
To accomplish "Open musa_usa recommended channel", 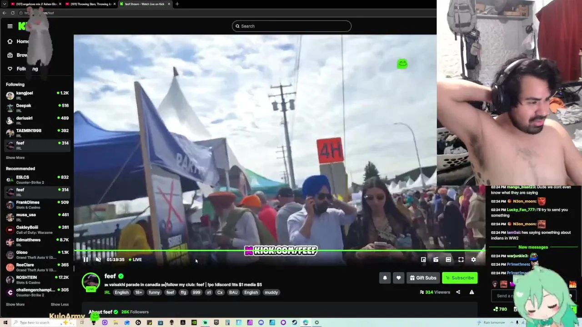I will 37,217.
